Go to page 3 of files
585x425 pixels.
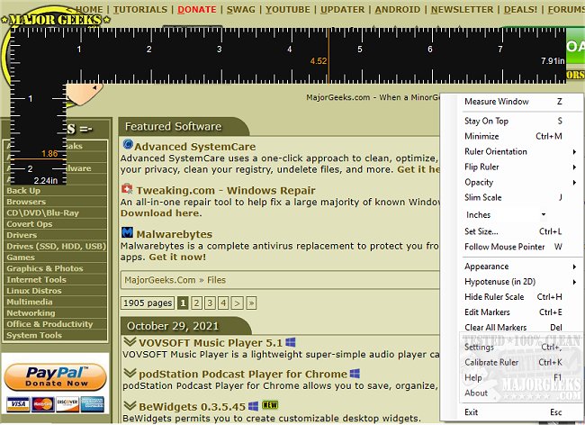[210, 303]
